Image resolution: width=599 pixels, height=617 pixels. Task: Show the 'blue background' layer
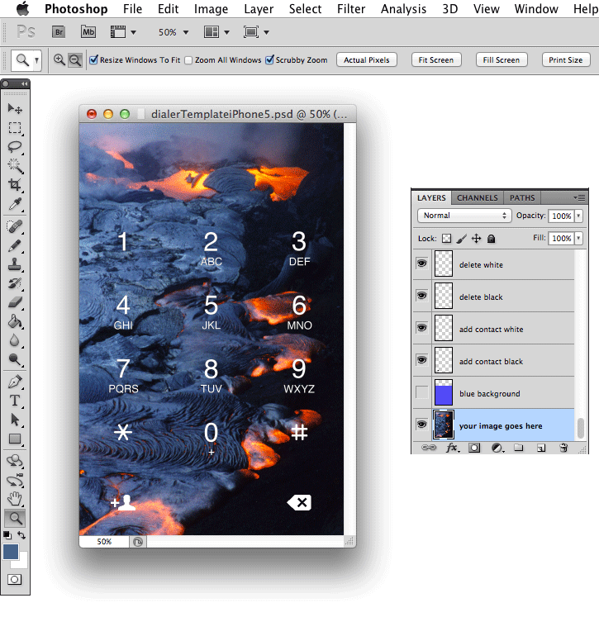point(422,392)
